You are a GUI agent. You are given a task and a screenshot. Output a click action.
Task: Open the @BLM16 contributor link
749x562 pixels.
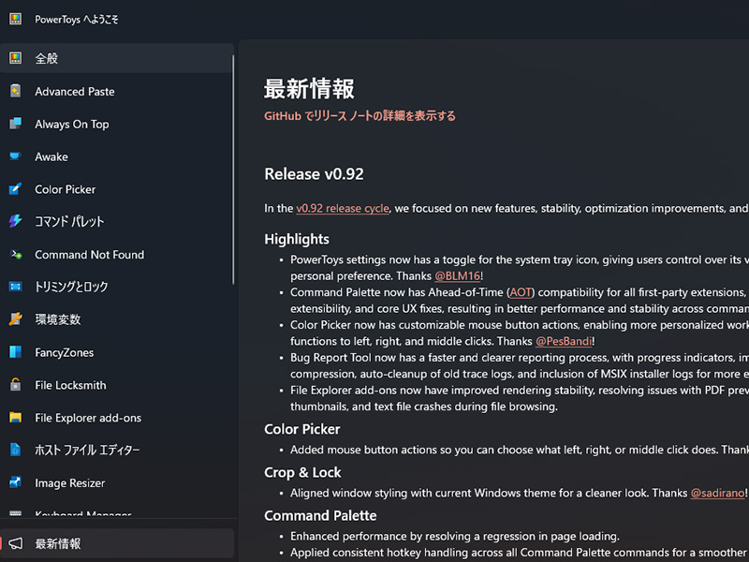coord(457,275)
